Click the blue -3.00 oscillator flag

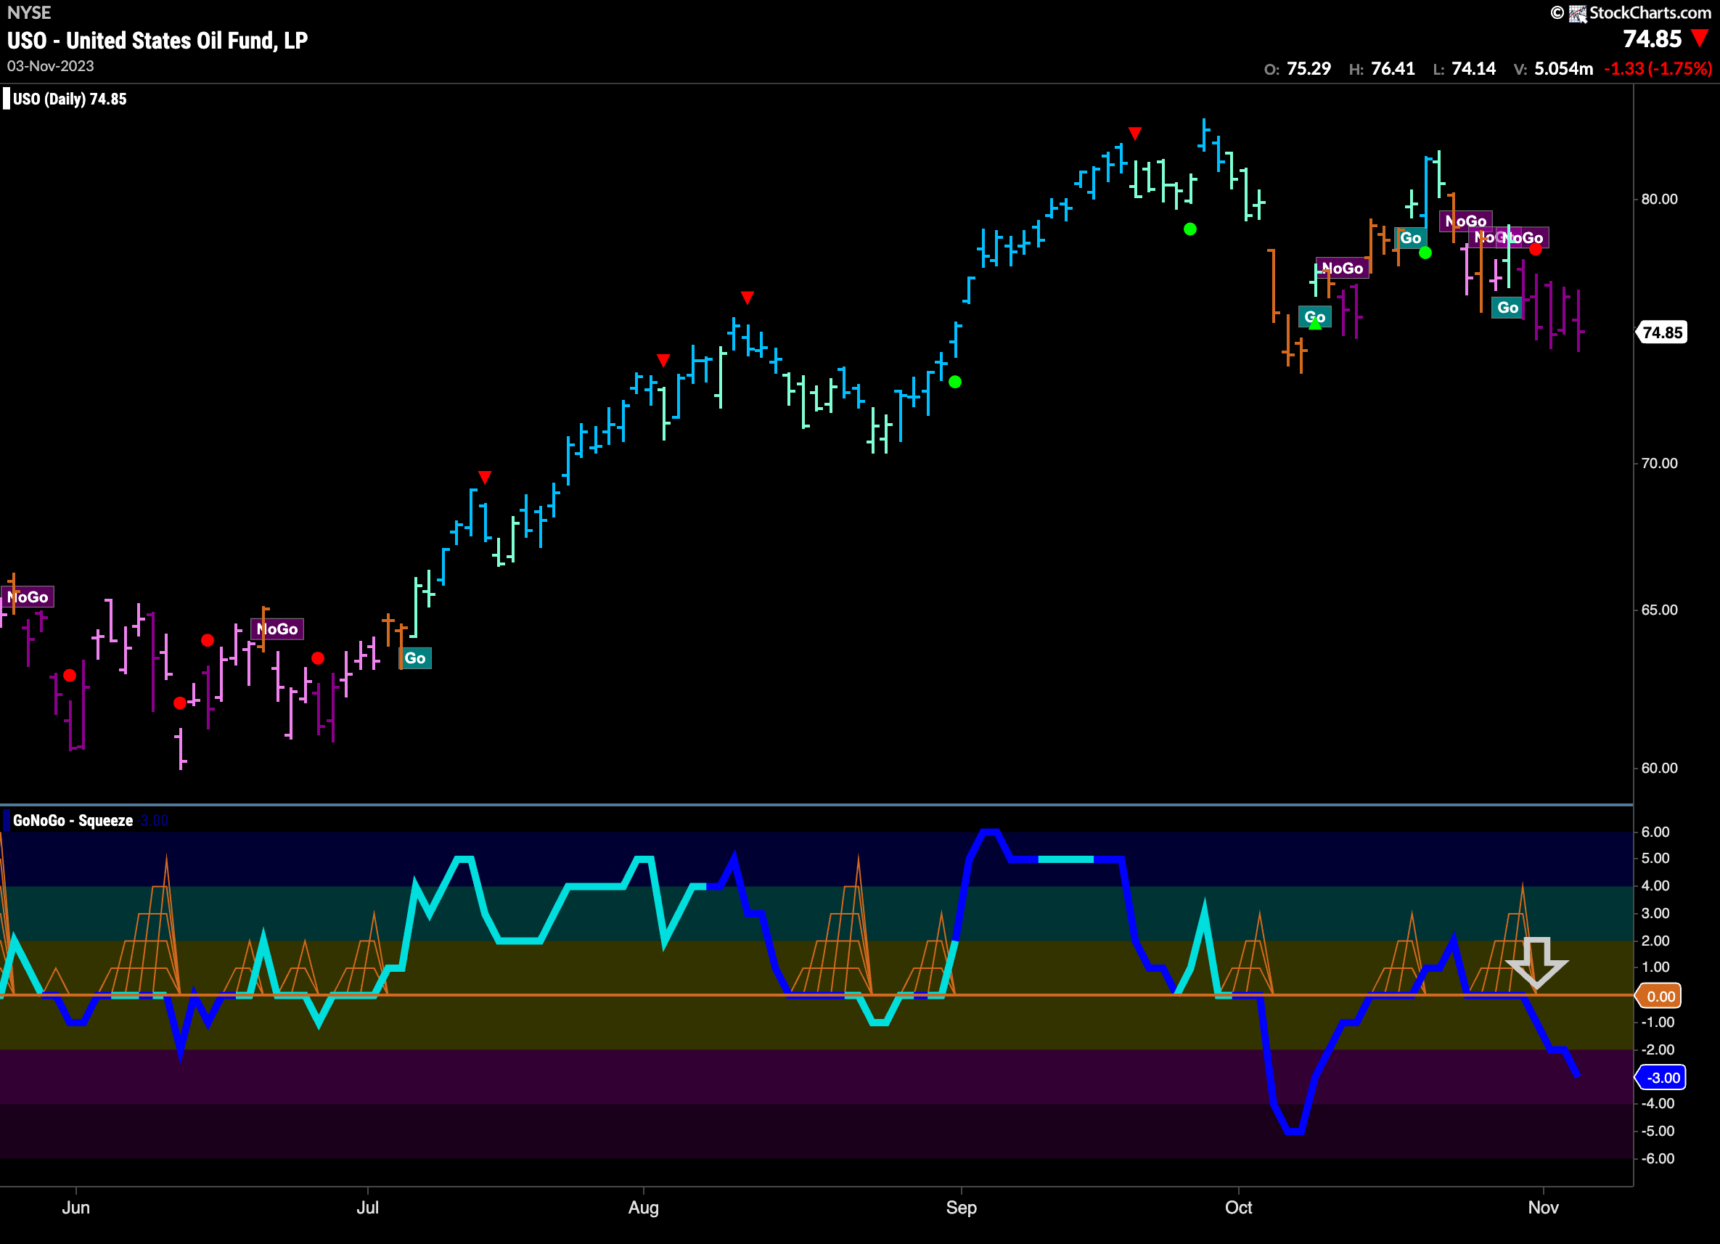(x=1660, y=1078)
